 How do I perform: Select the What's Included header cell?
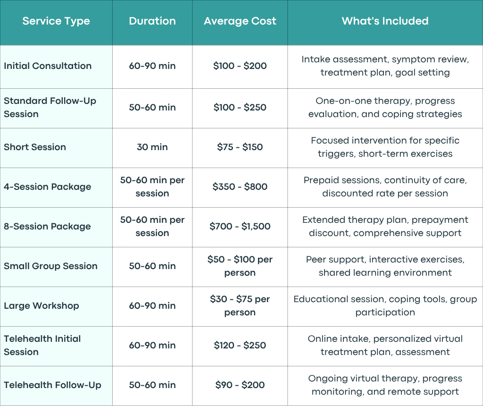click(x=385, y=21)
